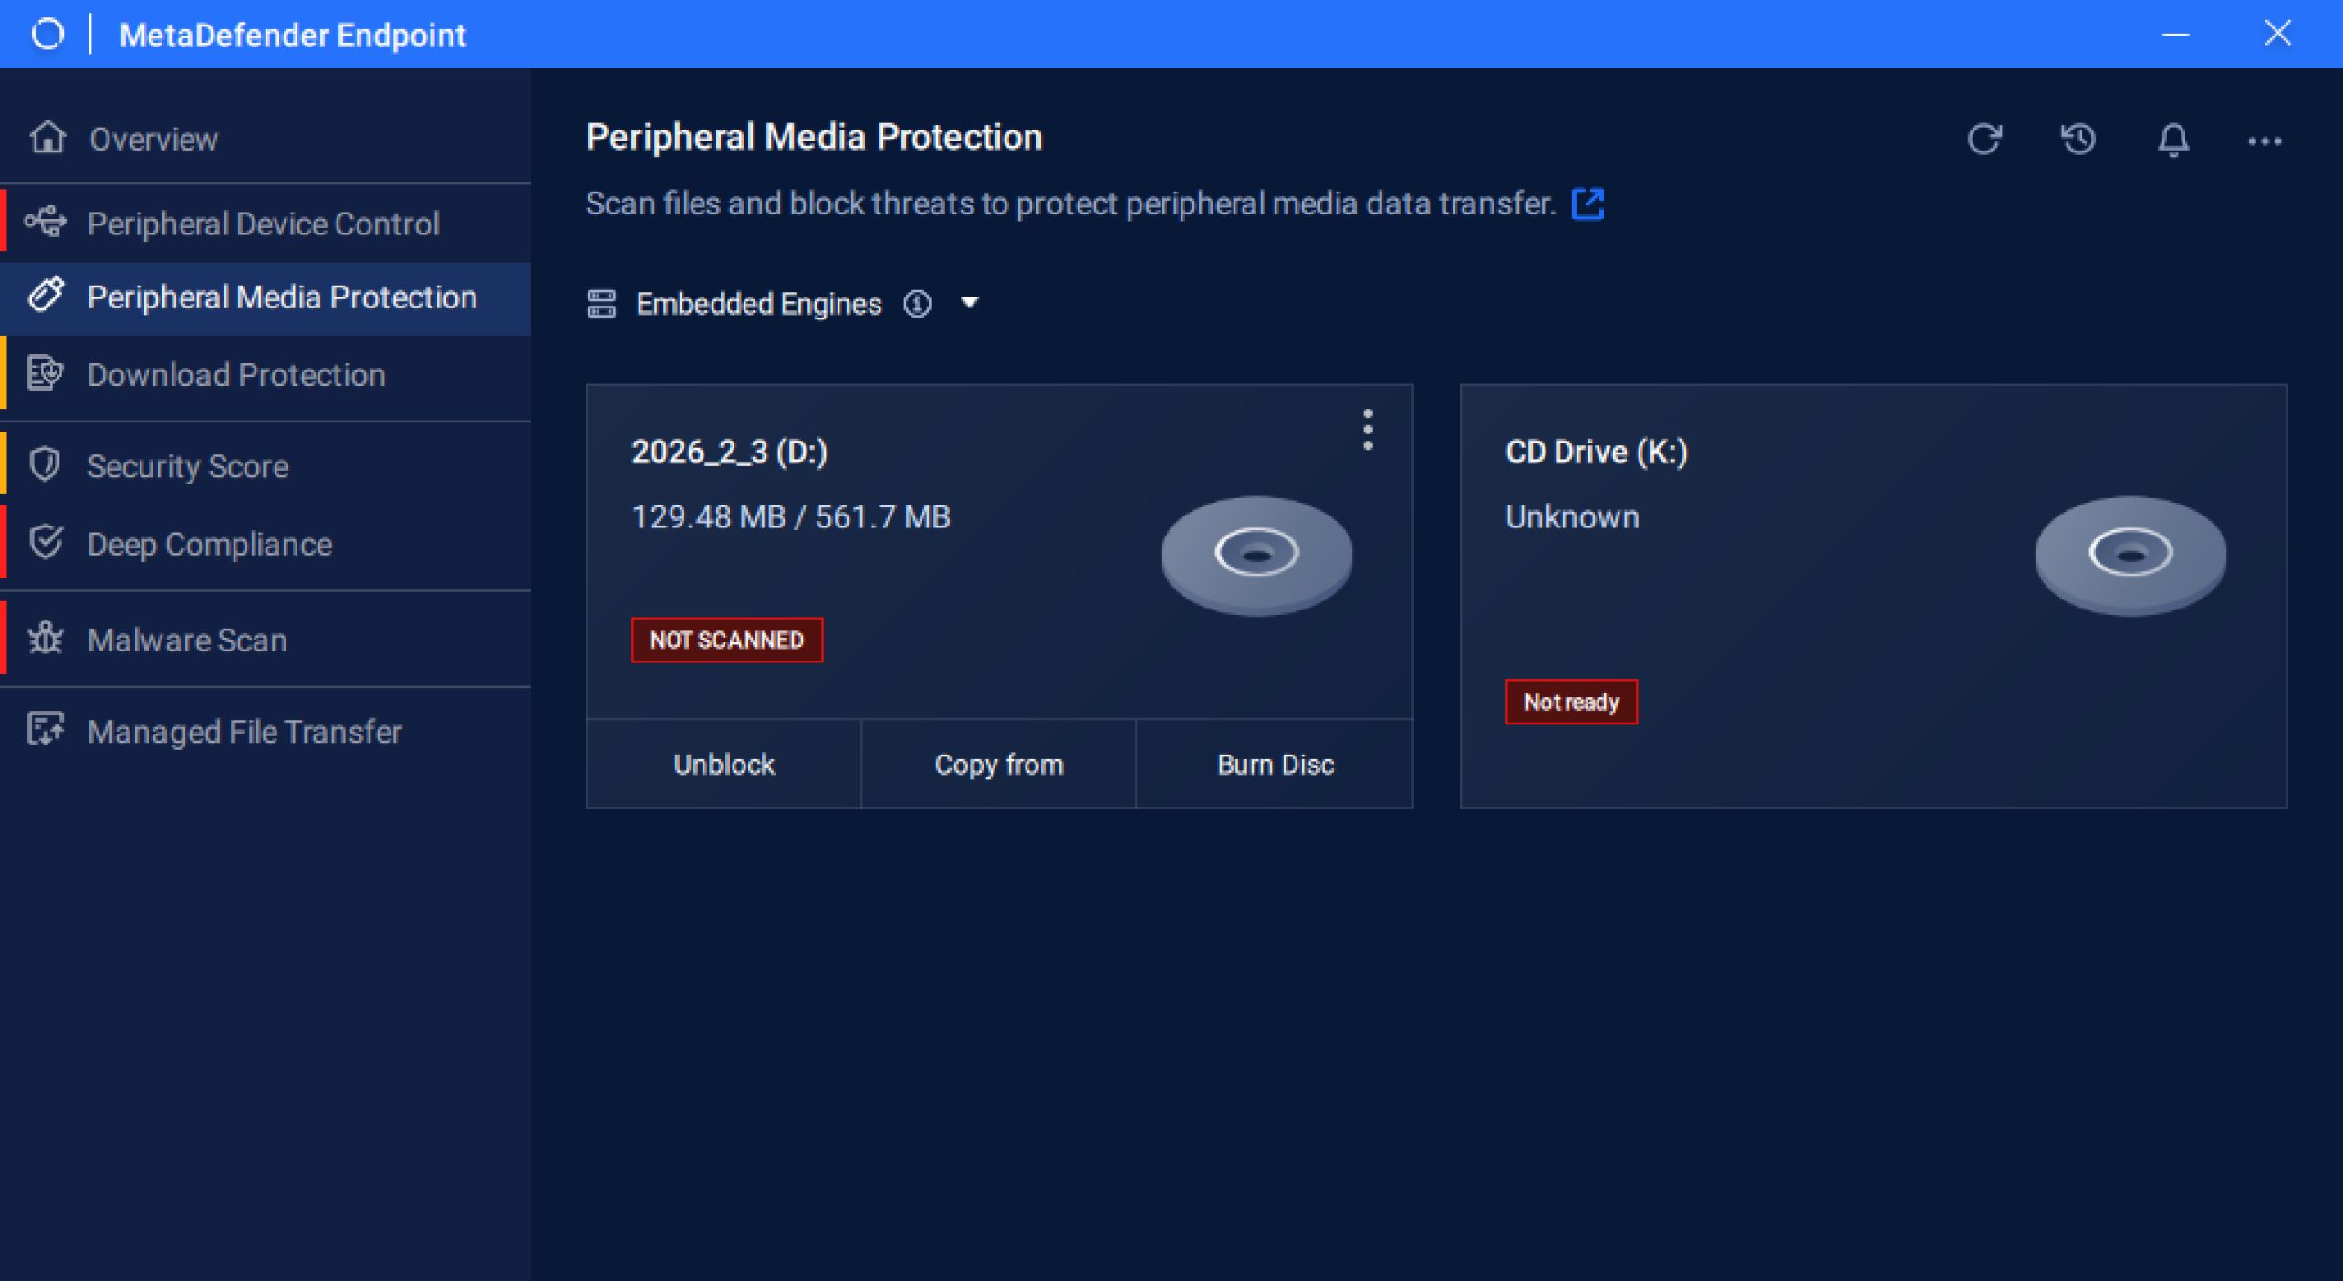
Task: Open the scan history clock icon
Action: pos(2078,140)
